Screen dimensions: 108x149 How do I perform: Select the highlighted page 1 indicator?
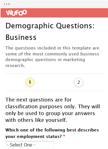click(x=30, y=82)
